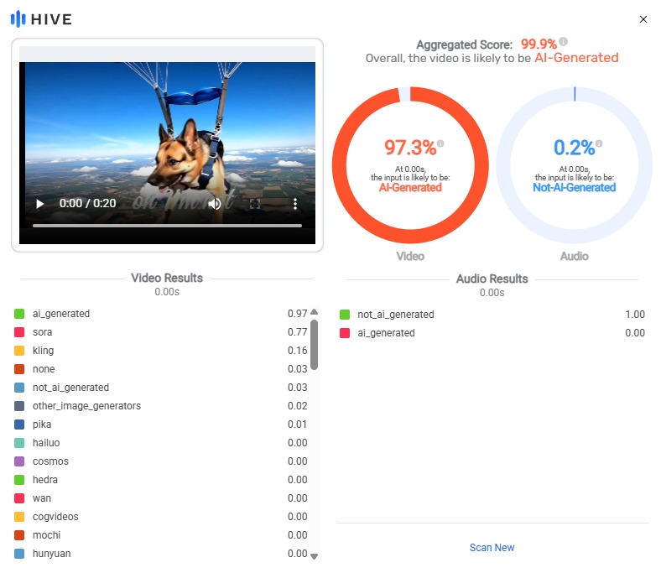Click the 'hedra' label
The height and width of the screenshot is (573, 661).
coord(45,480)
